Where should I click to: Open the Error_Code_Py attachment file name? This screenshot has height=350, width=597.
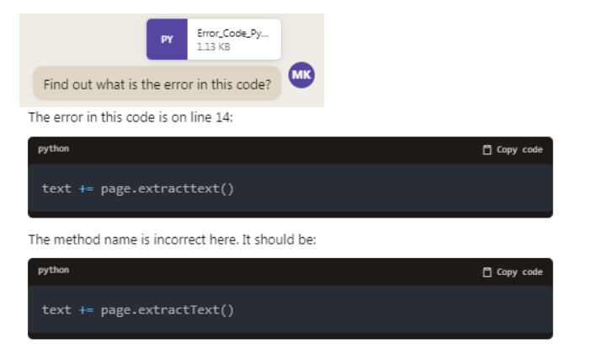(232, 34)
